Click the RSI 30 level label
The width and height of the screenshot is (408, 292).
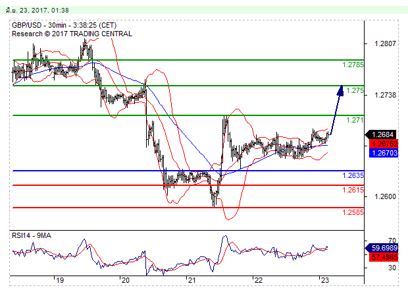(x=392, y=268)
